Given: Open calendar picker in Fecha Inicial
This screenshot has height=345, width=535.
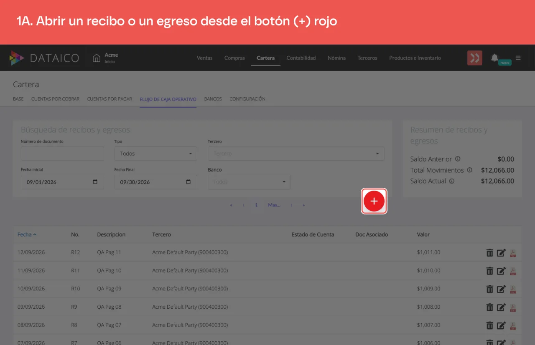Looking at the screenshot, I should [95, 182].
